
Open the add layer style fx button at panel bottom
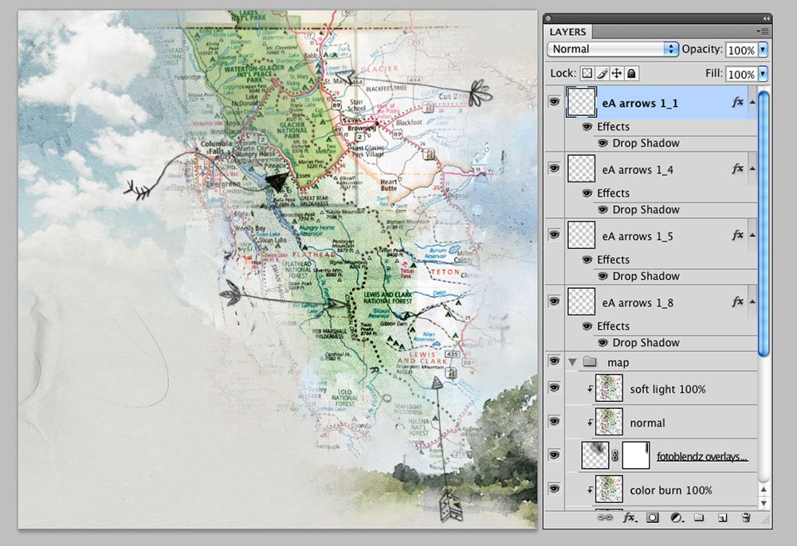630,517
